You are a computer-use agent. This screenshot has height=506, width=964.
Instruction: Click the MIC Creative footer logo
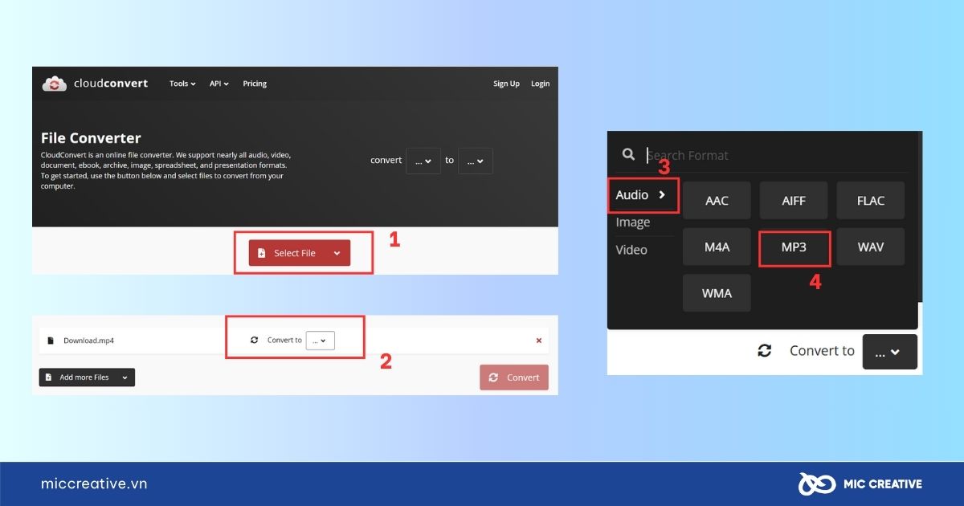click(860, 484)
